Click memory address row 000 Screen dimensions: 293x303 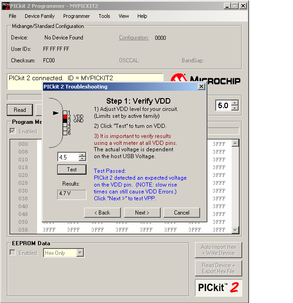pyautogui.click(x=23, y=144)
